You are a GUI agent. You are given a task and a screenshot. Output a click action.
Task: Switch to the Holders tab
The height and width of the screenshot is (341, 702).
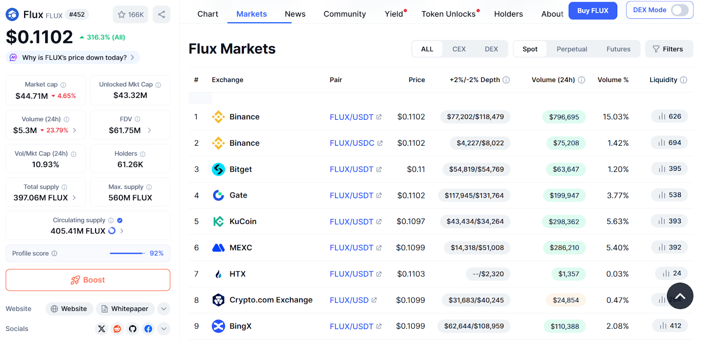point(508,14)
